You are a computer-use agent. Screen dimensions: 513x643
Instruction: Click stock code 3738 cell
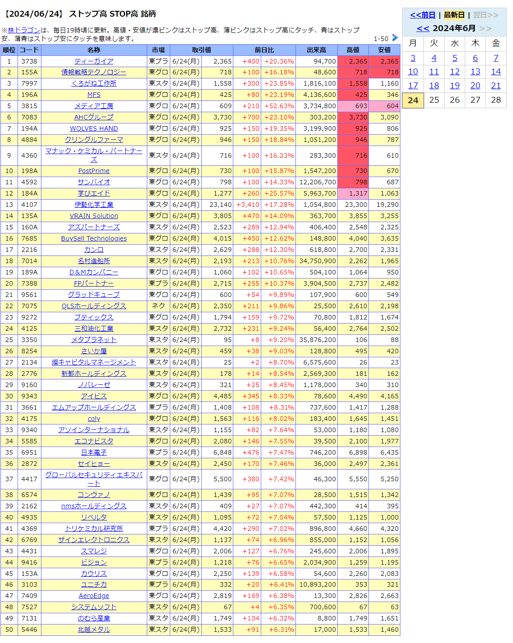click(x=29, y=61)
